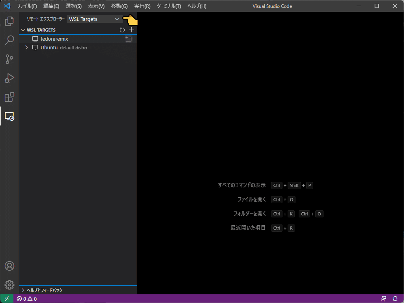This screenshot has width=404, height=303.
Task: Click the すべてのコマンドの表示 label
Action: click(x=242, y=185)
